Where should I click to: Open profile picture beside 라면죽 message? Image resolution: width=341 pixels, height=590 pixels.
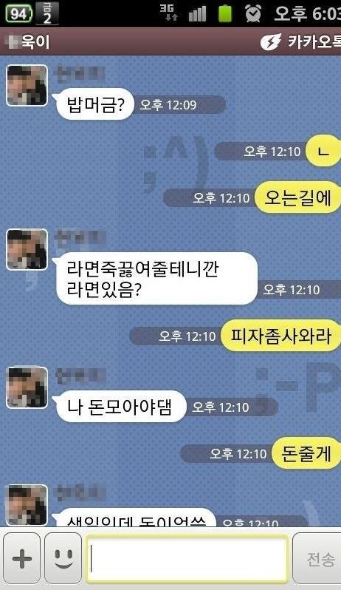pyautogui.click(x=27, y=249)
